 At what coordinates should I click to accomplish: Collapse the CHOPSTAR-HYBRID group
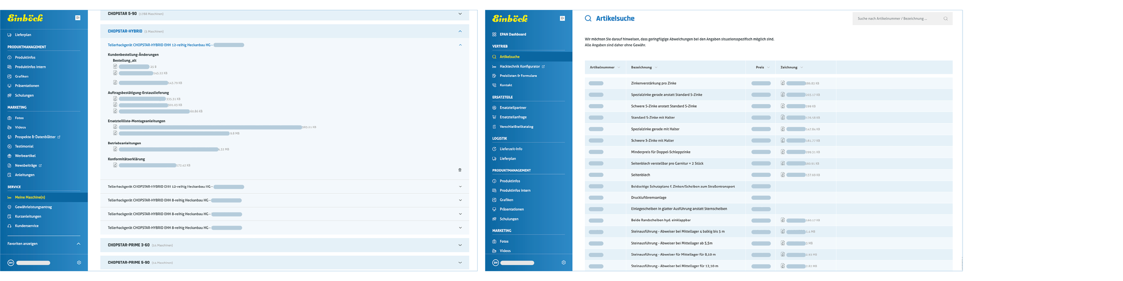(460, 31)
